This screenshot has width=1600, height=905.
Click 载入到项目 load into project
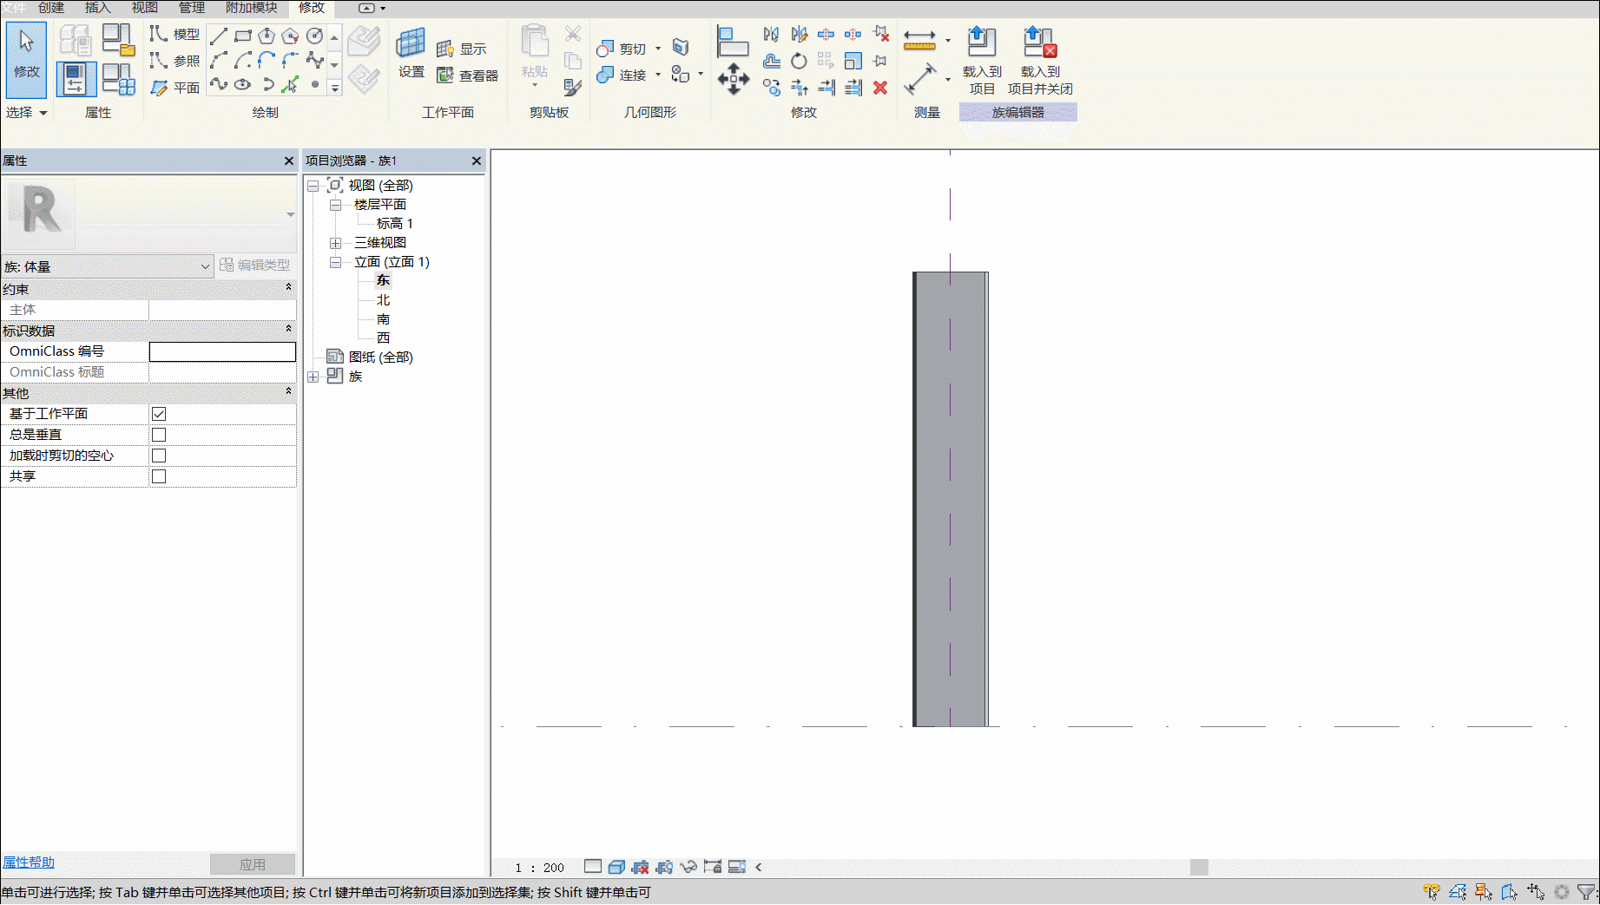click(x=982, y=60)
